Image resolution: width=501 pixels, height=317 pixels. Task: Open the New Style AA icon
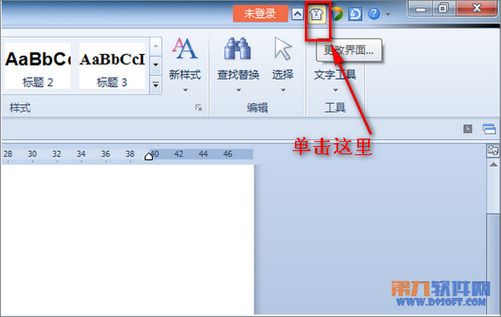185,48
